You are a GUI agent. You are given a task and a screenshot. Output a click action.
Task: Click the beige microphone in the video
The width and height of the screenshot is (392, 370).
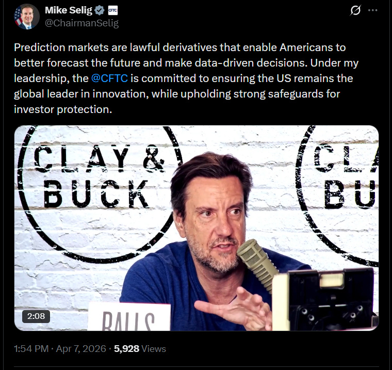[x=257, y=264]
